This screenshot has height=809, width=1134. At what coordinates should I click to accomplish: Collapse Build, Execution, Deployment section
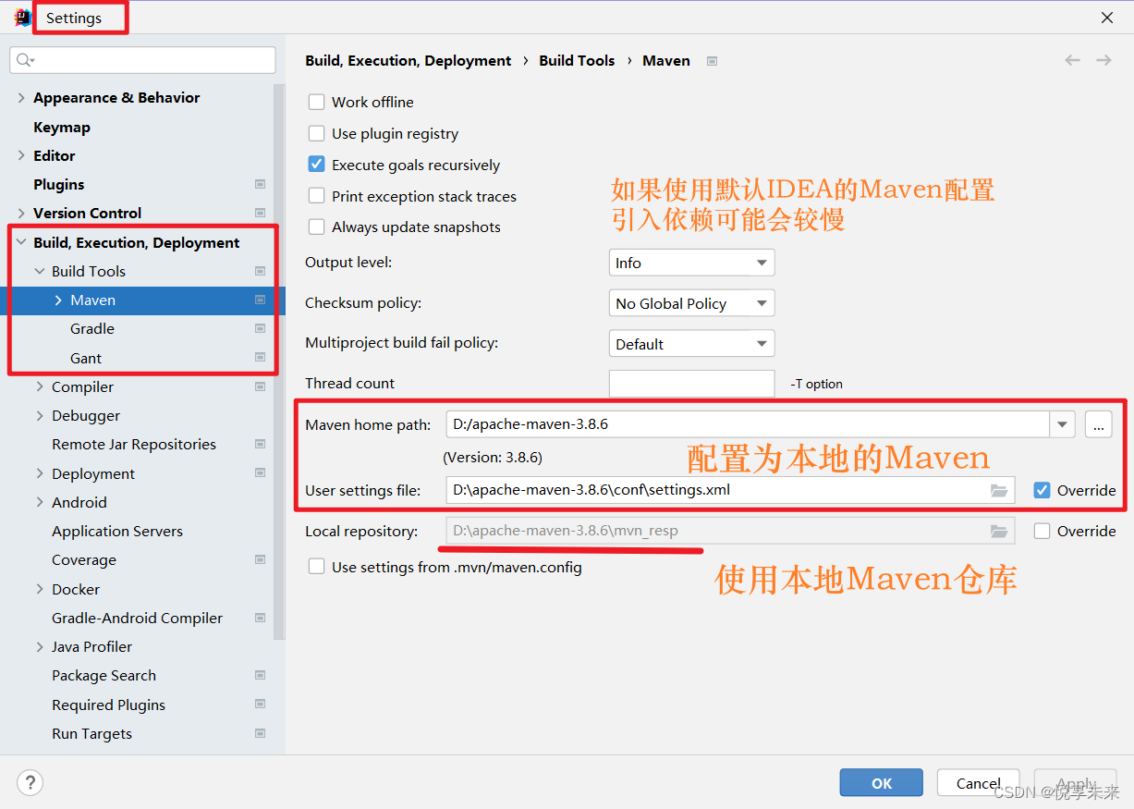21,242
